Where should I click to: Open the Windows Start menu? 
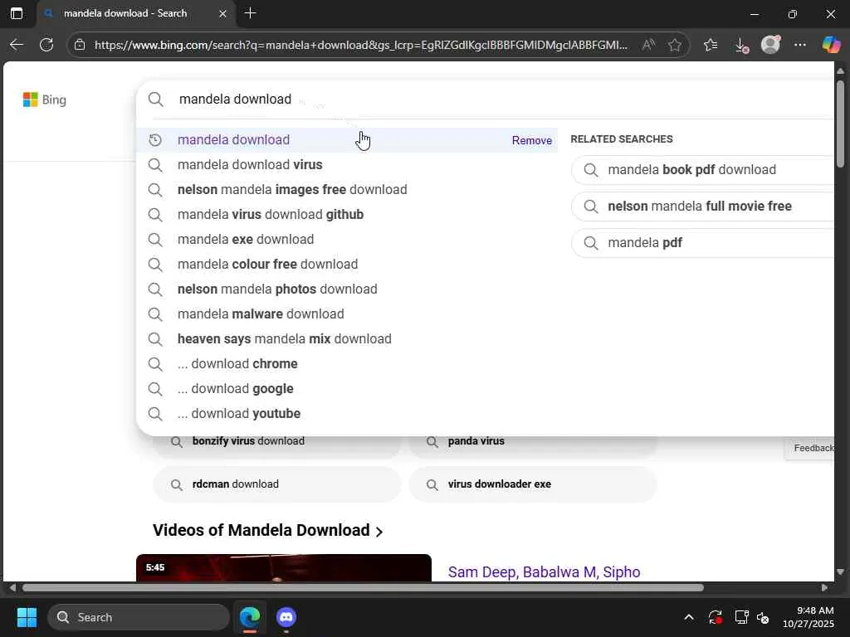pyautogui.click(x=27, y=617)
